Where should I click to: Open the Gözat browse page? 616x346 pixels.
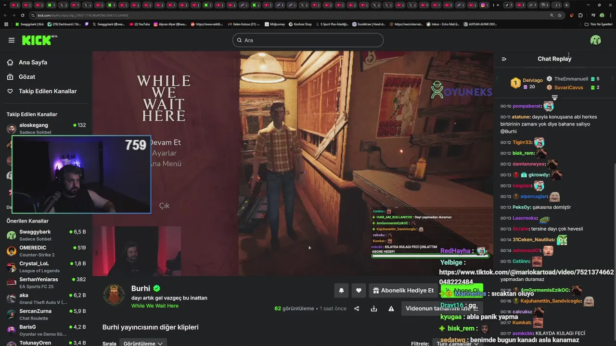[21, 77]
